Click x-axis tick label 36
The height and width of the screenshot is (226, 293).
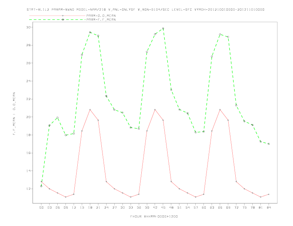pyautogui.click(x=139, y=208)
